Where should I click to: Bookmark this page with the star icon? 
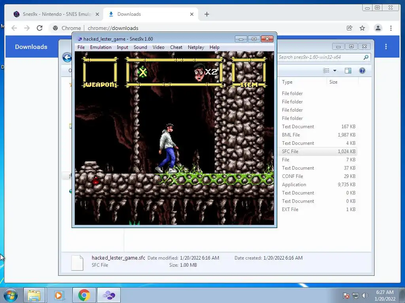point(362,28)
